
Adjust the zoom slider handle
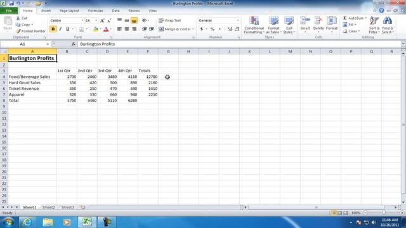(x=384, y=213)
